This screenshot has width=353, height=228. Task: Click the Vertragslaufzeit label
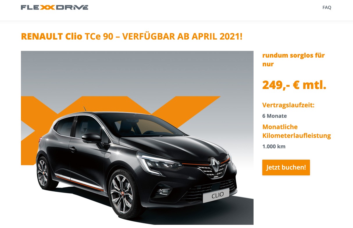coord(288,105)
